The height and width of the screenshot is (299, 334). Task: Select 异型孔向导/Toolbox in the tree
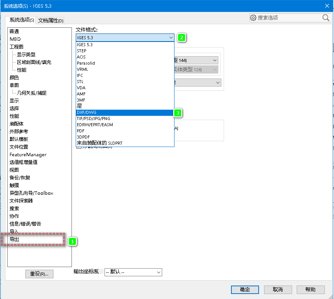tap(31, 193)
